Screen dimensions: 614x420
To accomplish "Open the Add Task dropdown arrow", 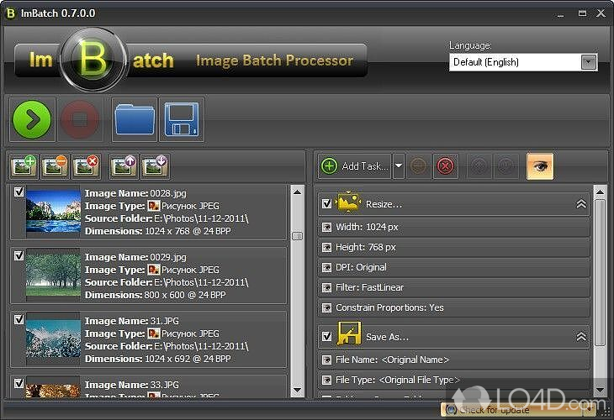I will click(x=398, y=166).
